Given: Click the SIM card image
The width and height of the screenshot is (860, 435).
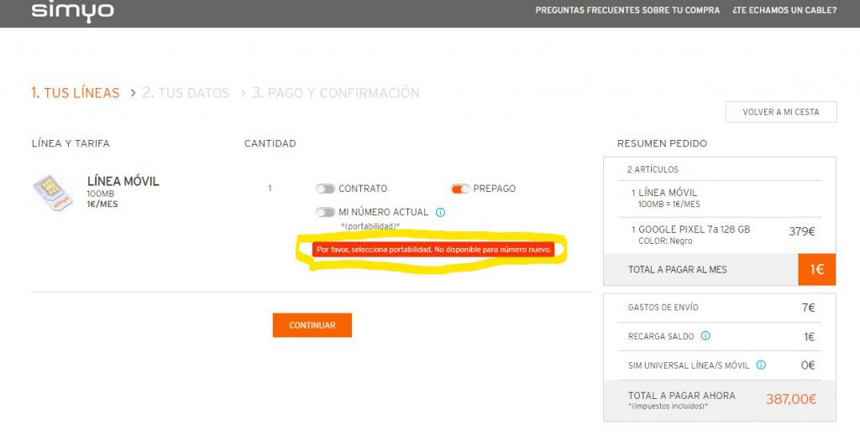Looking at the screenshot, I should pyautogui.click(x=52, y=192).
